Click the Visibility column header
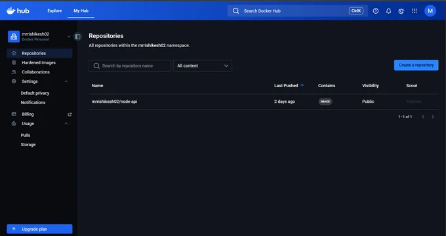This screenshot has width=446, height=236. (371, 86)
